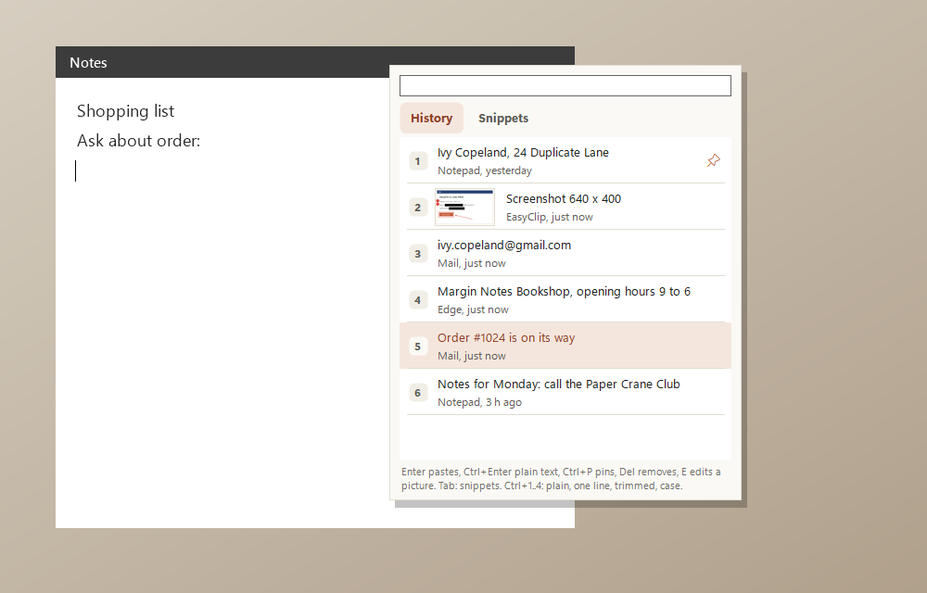Open the Screenshot 640 x 400 thumbnail
927x593 pixels.
(x=464, y=208)
